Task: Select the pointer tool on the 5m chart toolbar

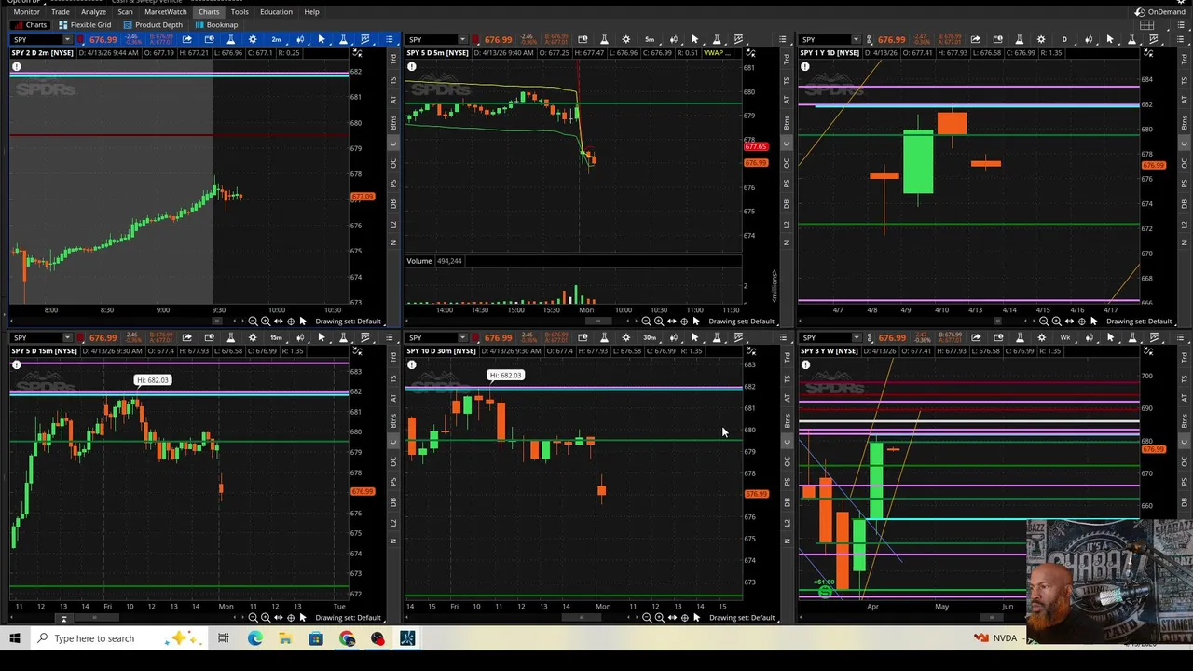Action: (695, 39)
